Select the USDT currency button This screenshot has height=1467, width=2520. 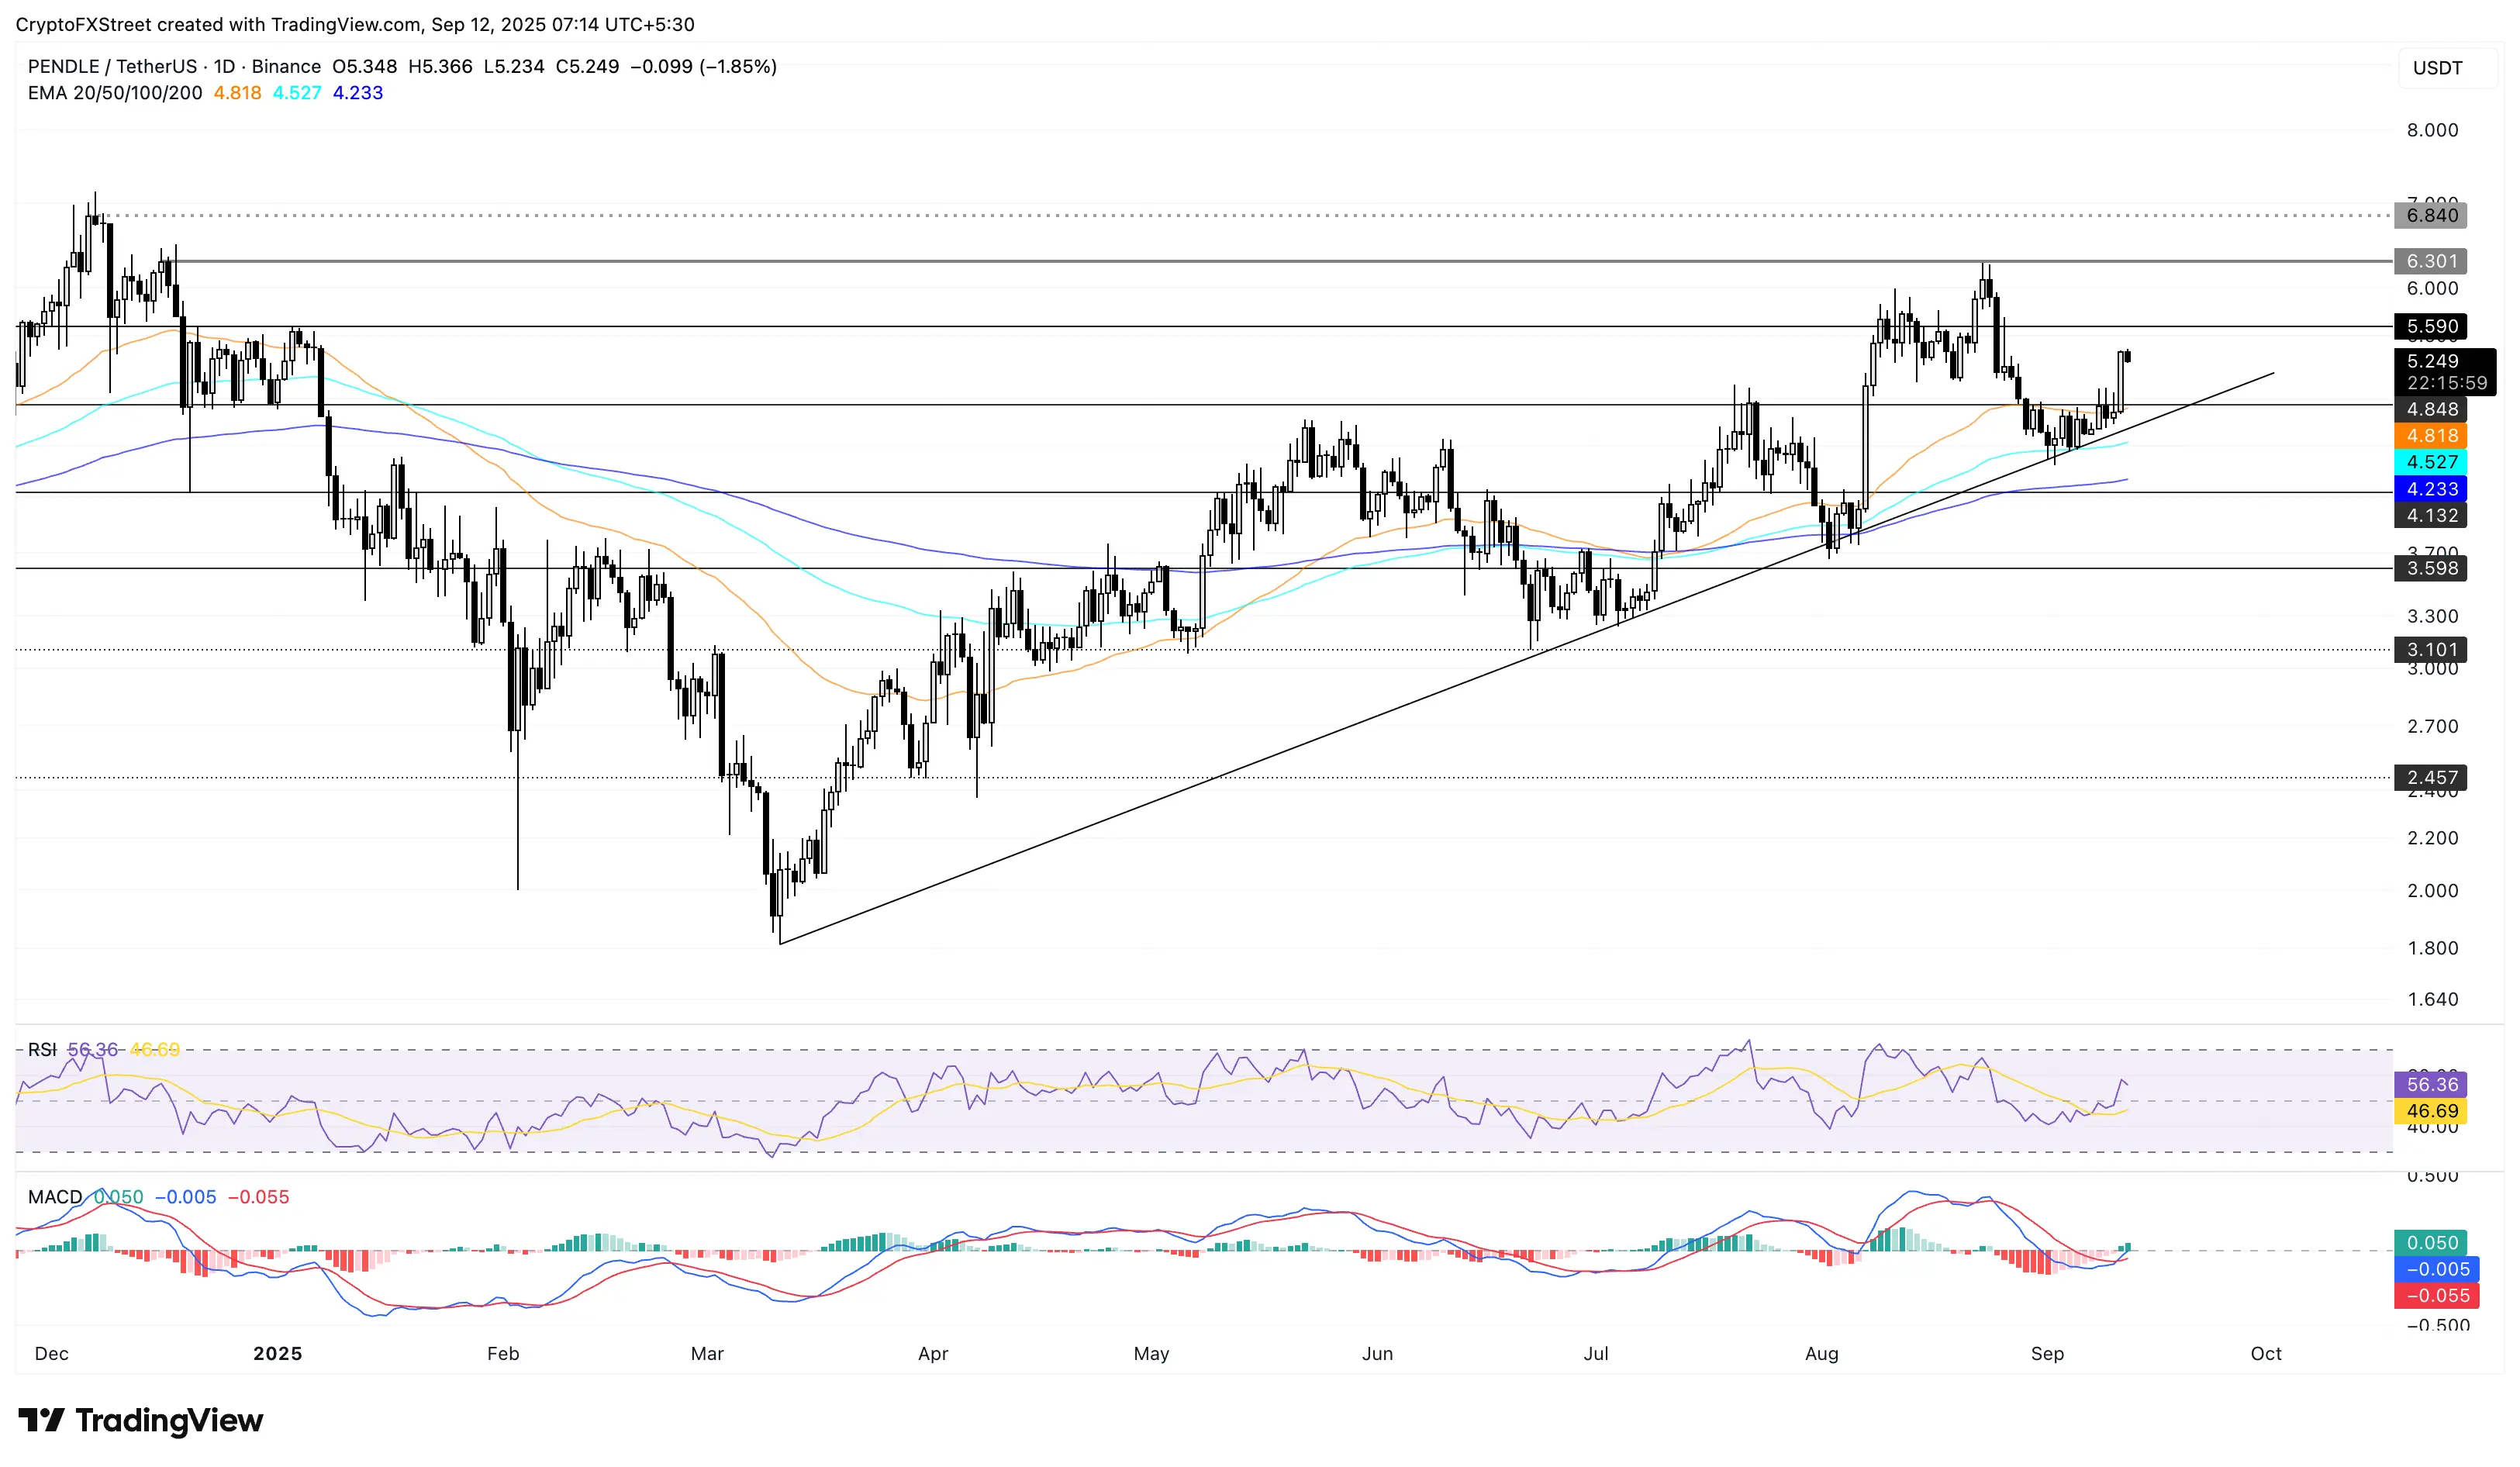coord(2437,68)
